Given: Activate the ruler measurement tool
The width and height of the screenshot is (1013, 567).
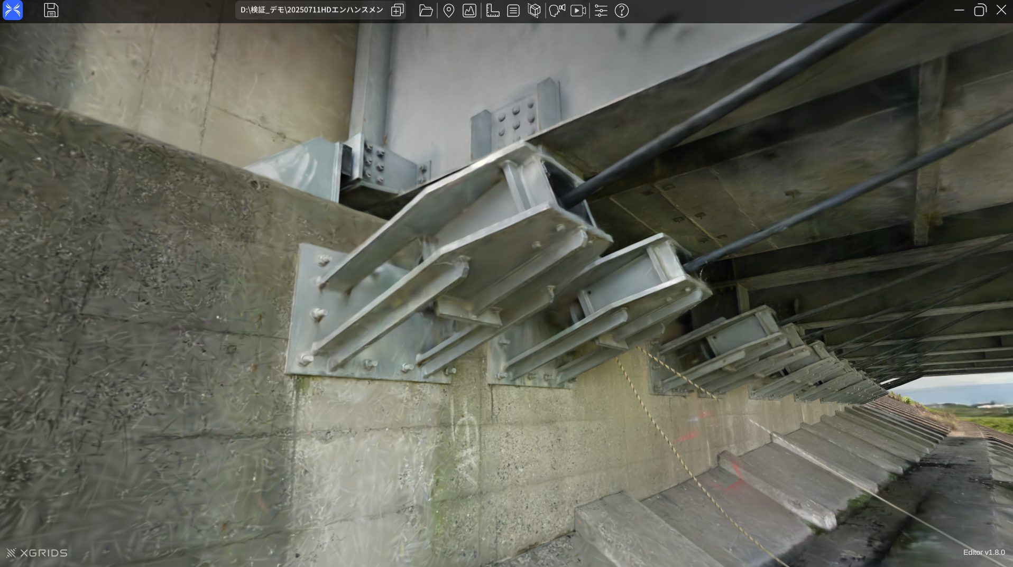Looking at the screenshot, I should pyautogui.click(x=493, y=11).
